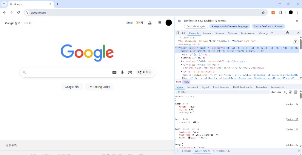Open the Extensions puzzle-piece menu
This screenshot has width=302, height=155.
(280, 12)
